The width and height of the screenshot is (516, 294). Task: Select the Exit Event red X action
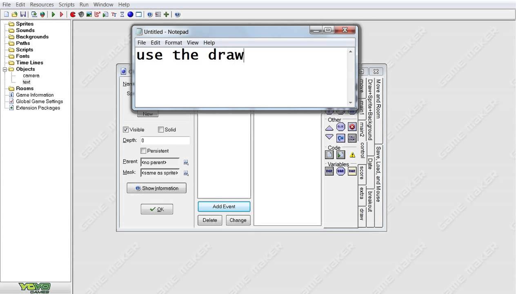coord(352,127)
